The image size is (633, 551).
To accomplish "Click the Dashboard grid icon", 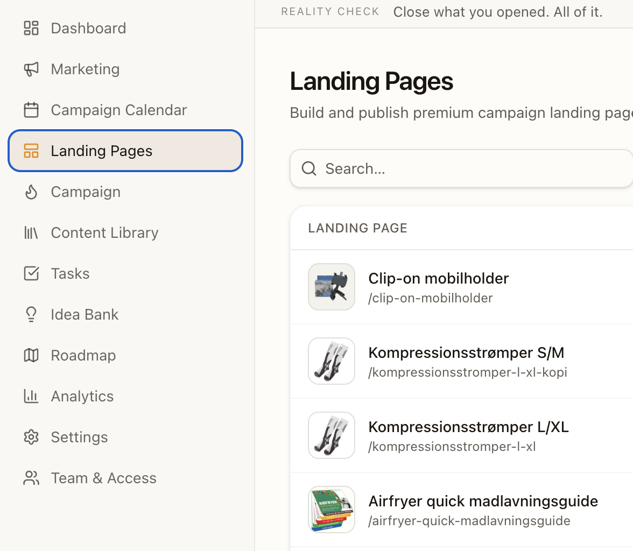I will pos(31,29).
